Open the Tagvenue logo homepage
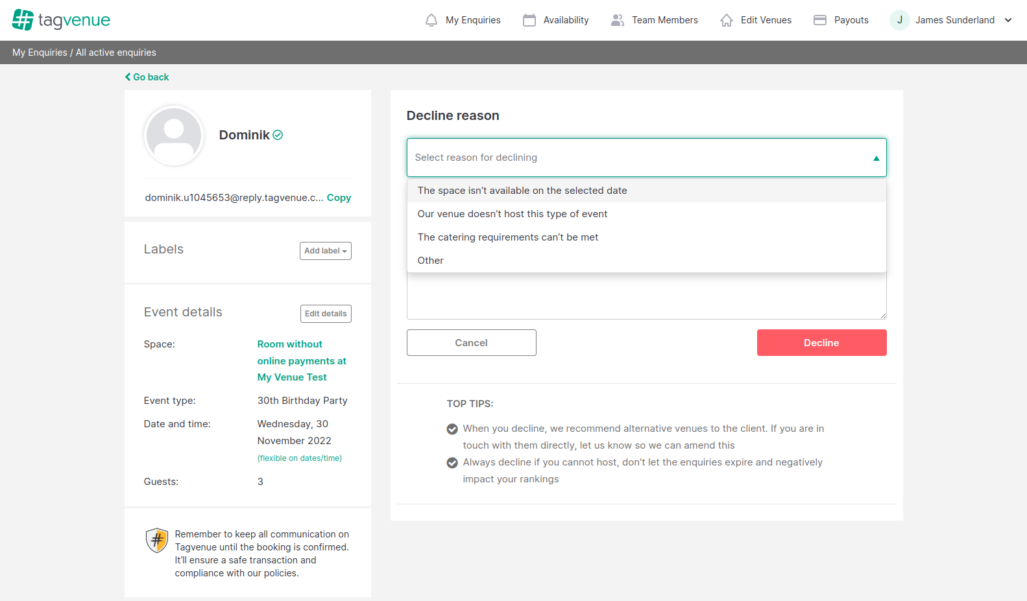1027x601 pixels. (61, 20)
